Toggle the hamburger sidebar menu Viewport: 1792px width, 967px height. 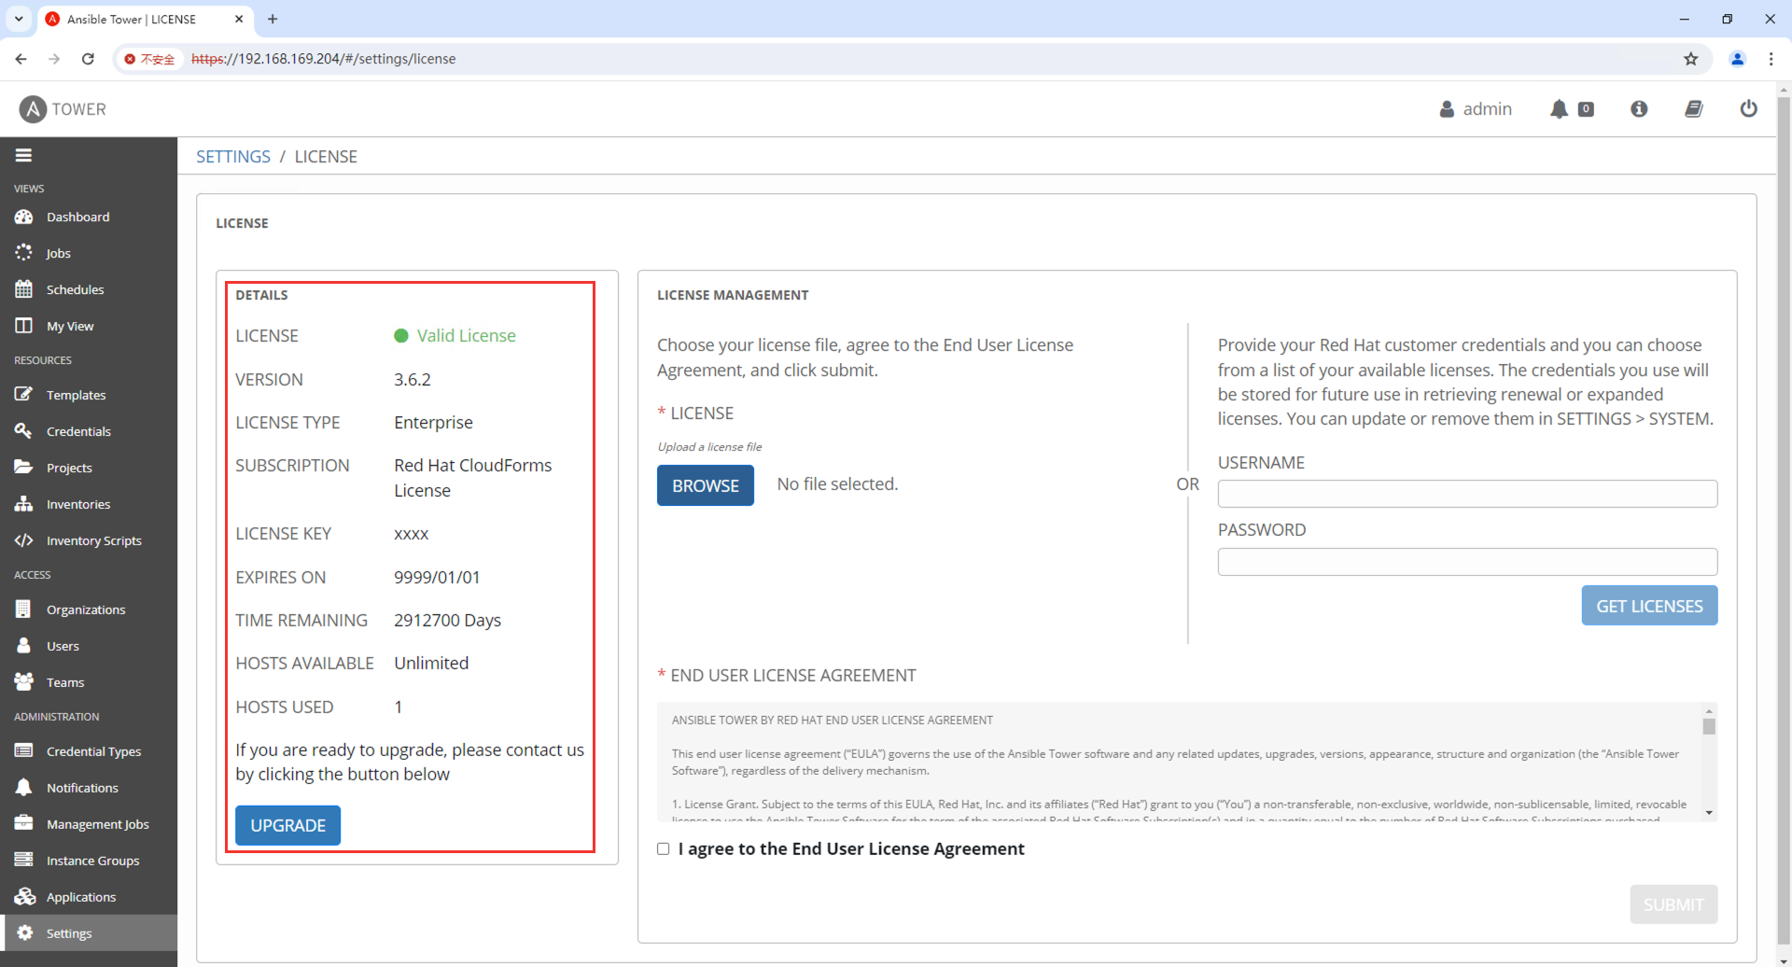[x=23, y=155]
